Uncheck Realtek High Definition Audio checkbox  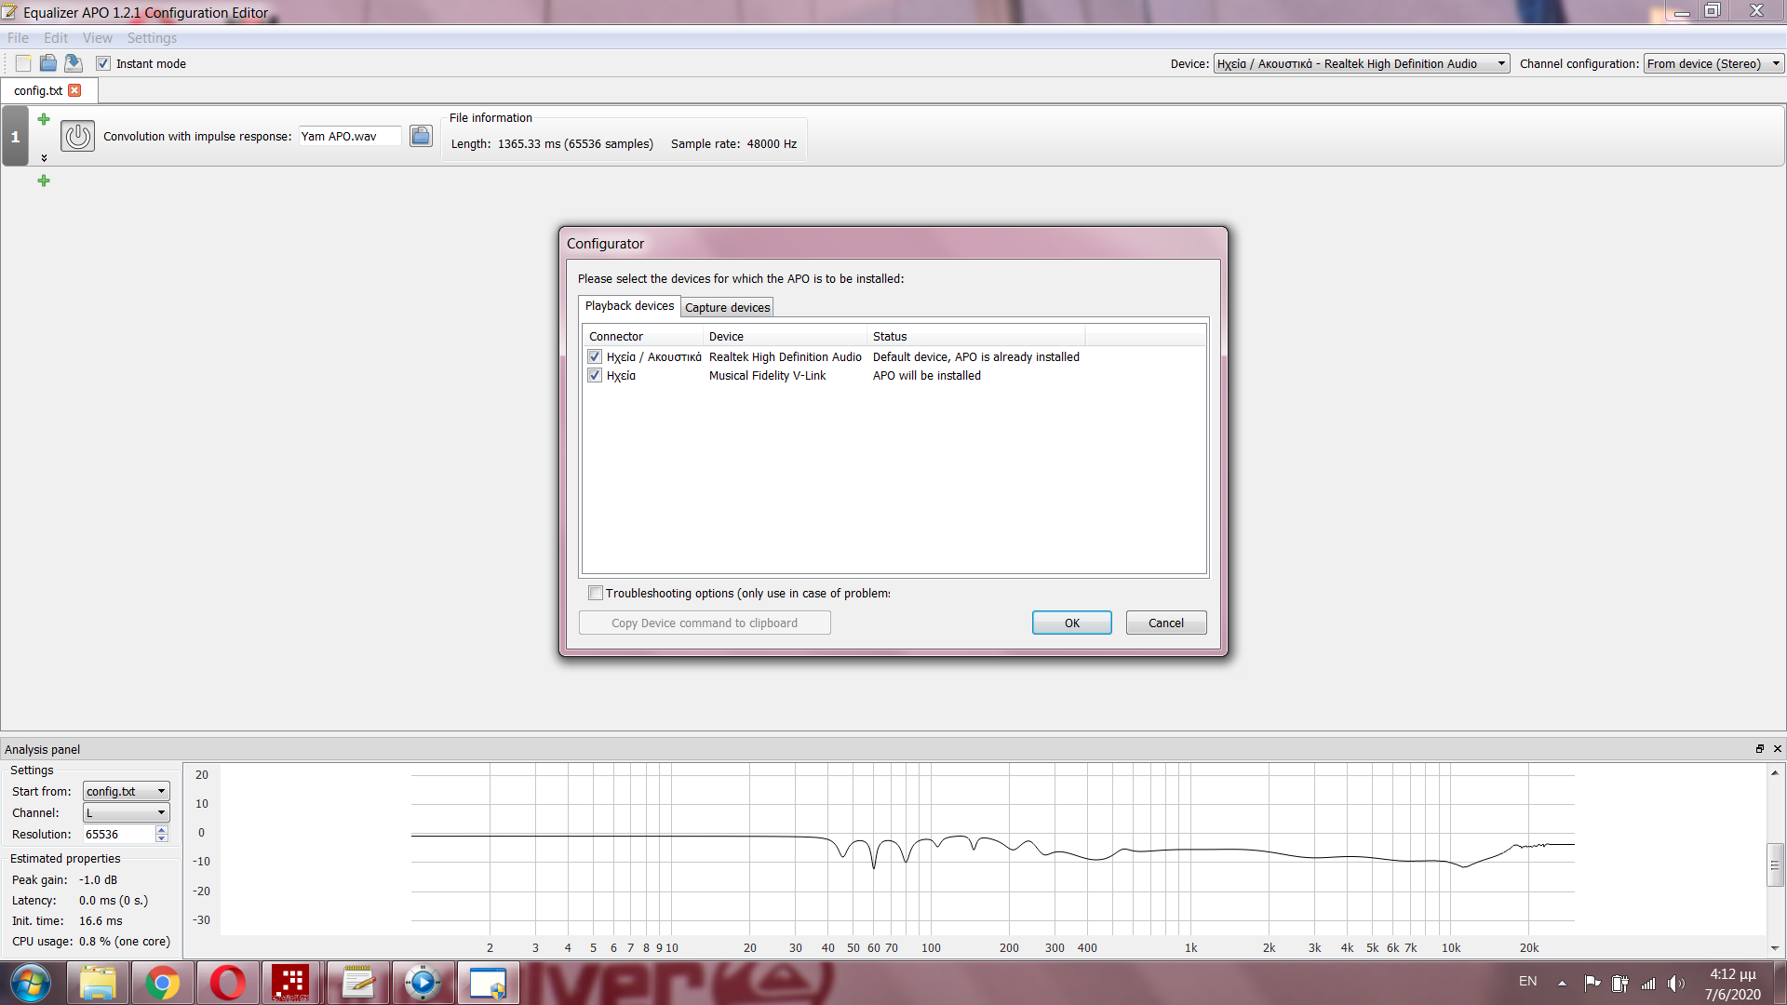coord(595,357)
